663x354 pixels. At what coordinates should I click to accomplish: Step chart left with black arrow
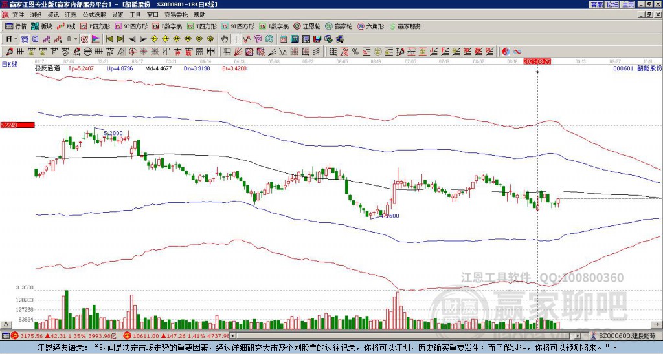pos(132,39)
